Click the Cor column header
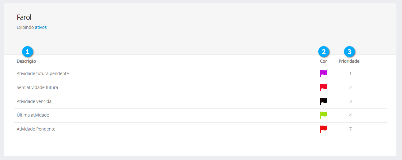Screen dimensions: 402x160 (x=323, y=61)
